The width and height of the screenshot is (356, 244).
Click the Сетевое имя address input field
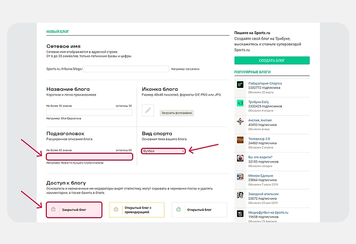pyautogui.click(x=126, y=69)
